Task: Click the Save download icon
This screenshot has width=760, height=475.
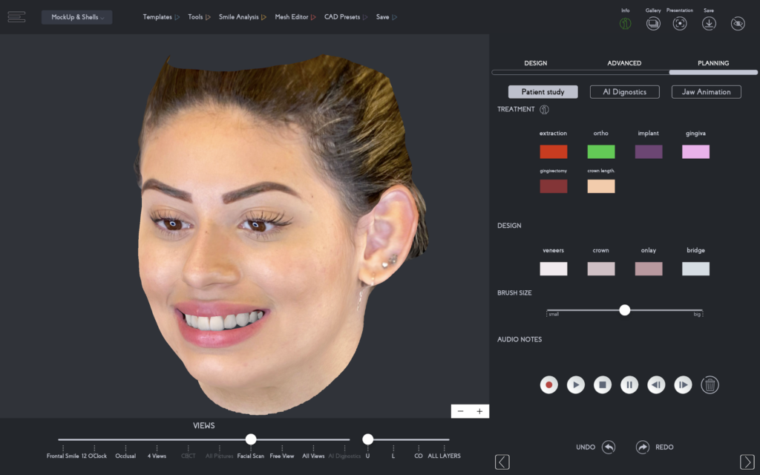Action: [x=709, y=24]
